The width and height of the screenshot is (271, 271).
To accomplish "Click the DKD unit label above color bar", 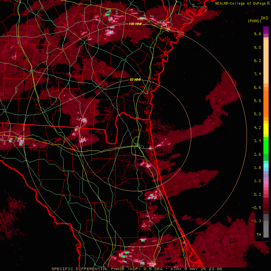I will click(265, 18).
